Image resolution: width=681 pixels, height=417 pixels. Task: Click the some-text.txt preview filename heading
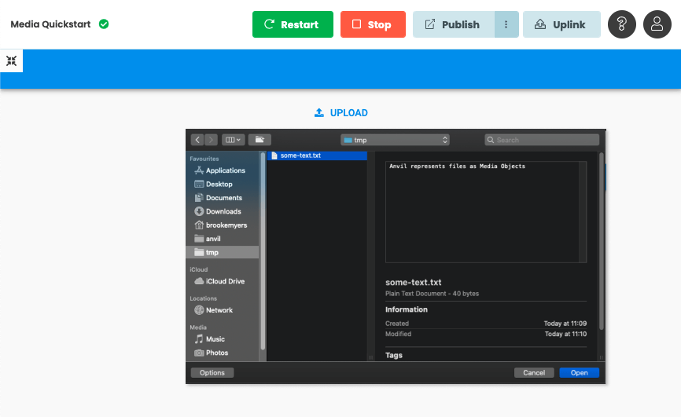click(x=413, y=282)
